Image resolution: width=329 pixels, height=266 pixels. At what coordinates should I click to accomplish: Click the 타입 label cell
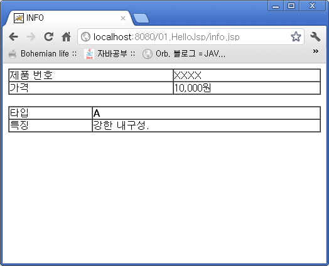[x=51, y=113]
